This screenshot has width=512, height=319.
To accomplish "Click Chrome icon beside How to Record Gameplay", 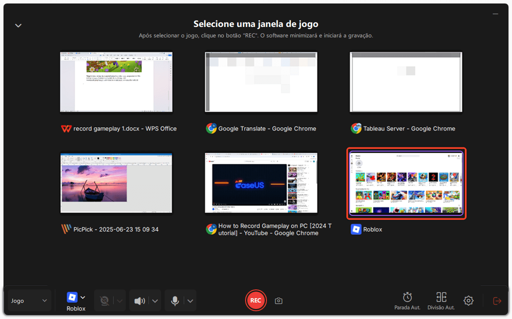I will pyautogui.click(x=211, y=229).
